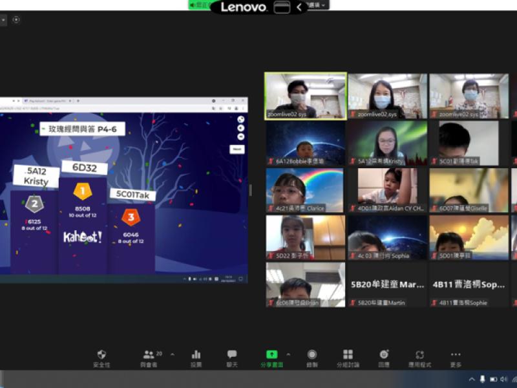The height and width of the screenshot is (388, 517).
Task: Click the silver second-place medal badge
Action: 35,204
